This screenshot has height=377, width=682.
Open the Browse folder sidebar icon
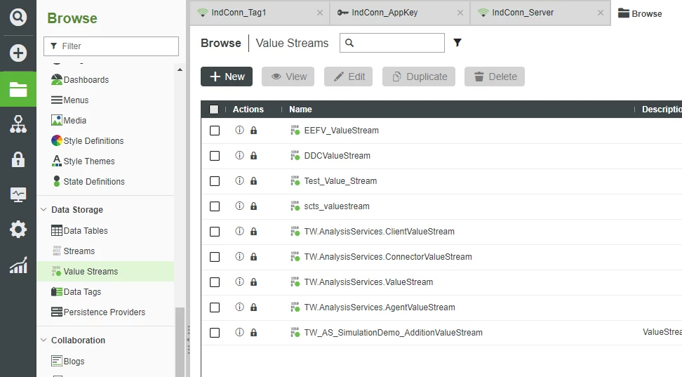[x=18, y=89]
